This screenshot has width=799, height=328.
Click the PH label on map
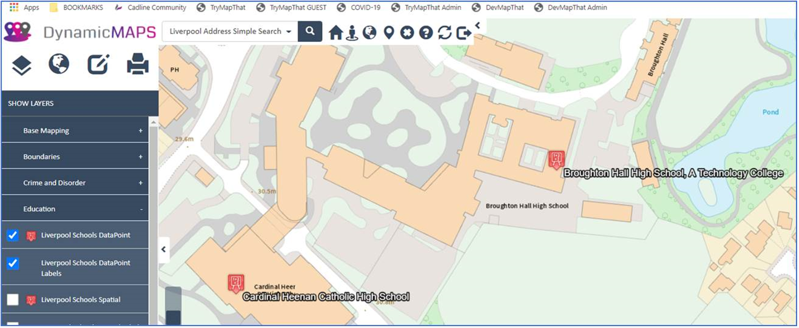tap(175, 70)
